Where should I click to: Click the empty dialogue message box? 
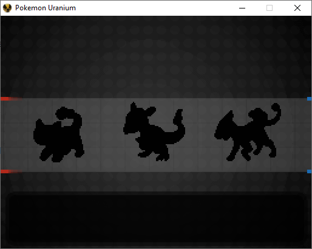[x=156, y=219]
